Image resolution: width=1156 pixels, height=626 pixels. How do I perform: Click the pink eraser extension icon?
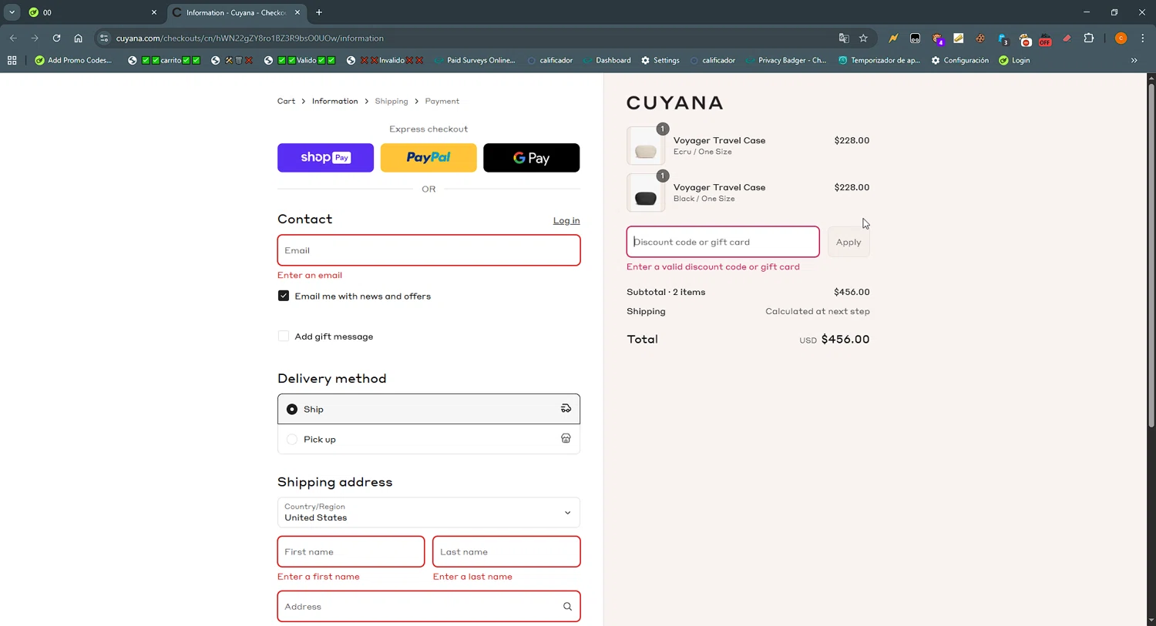(x=1067, y=38)
